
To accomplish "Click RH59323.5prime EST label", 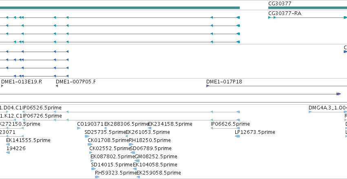I will coord(116,173).
